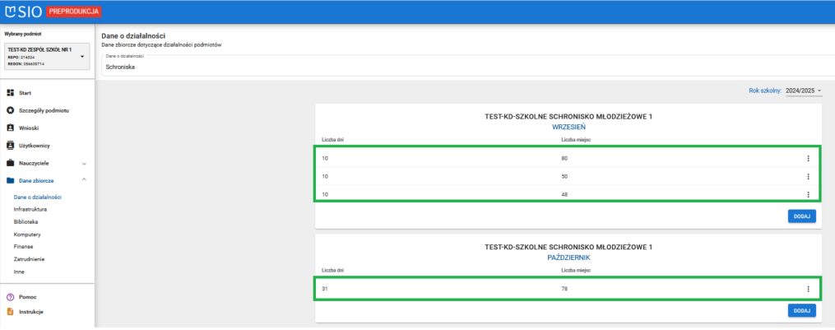Image resolution: width=835 pixels, height=330 pixels.
Task: Open the Start dashboard icon
Action: tap(10, 93)
